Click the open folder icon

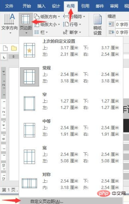pyautogui.click(x=14, y=48)
